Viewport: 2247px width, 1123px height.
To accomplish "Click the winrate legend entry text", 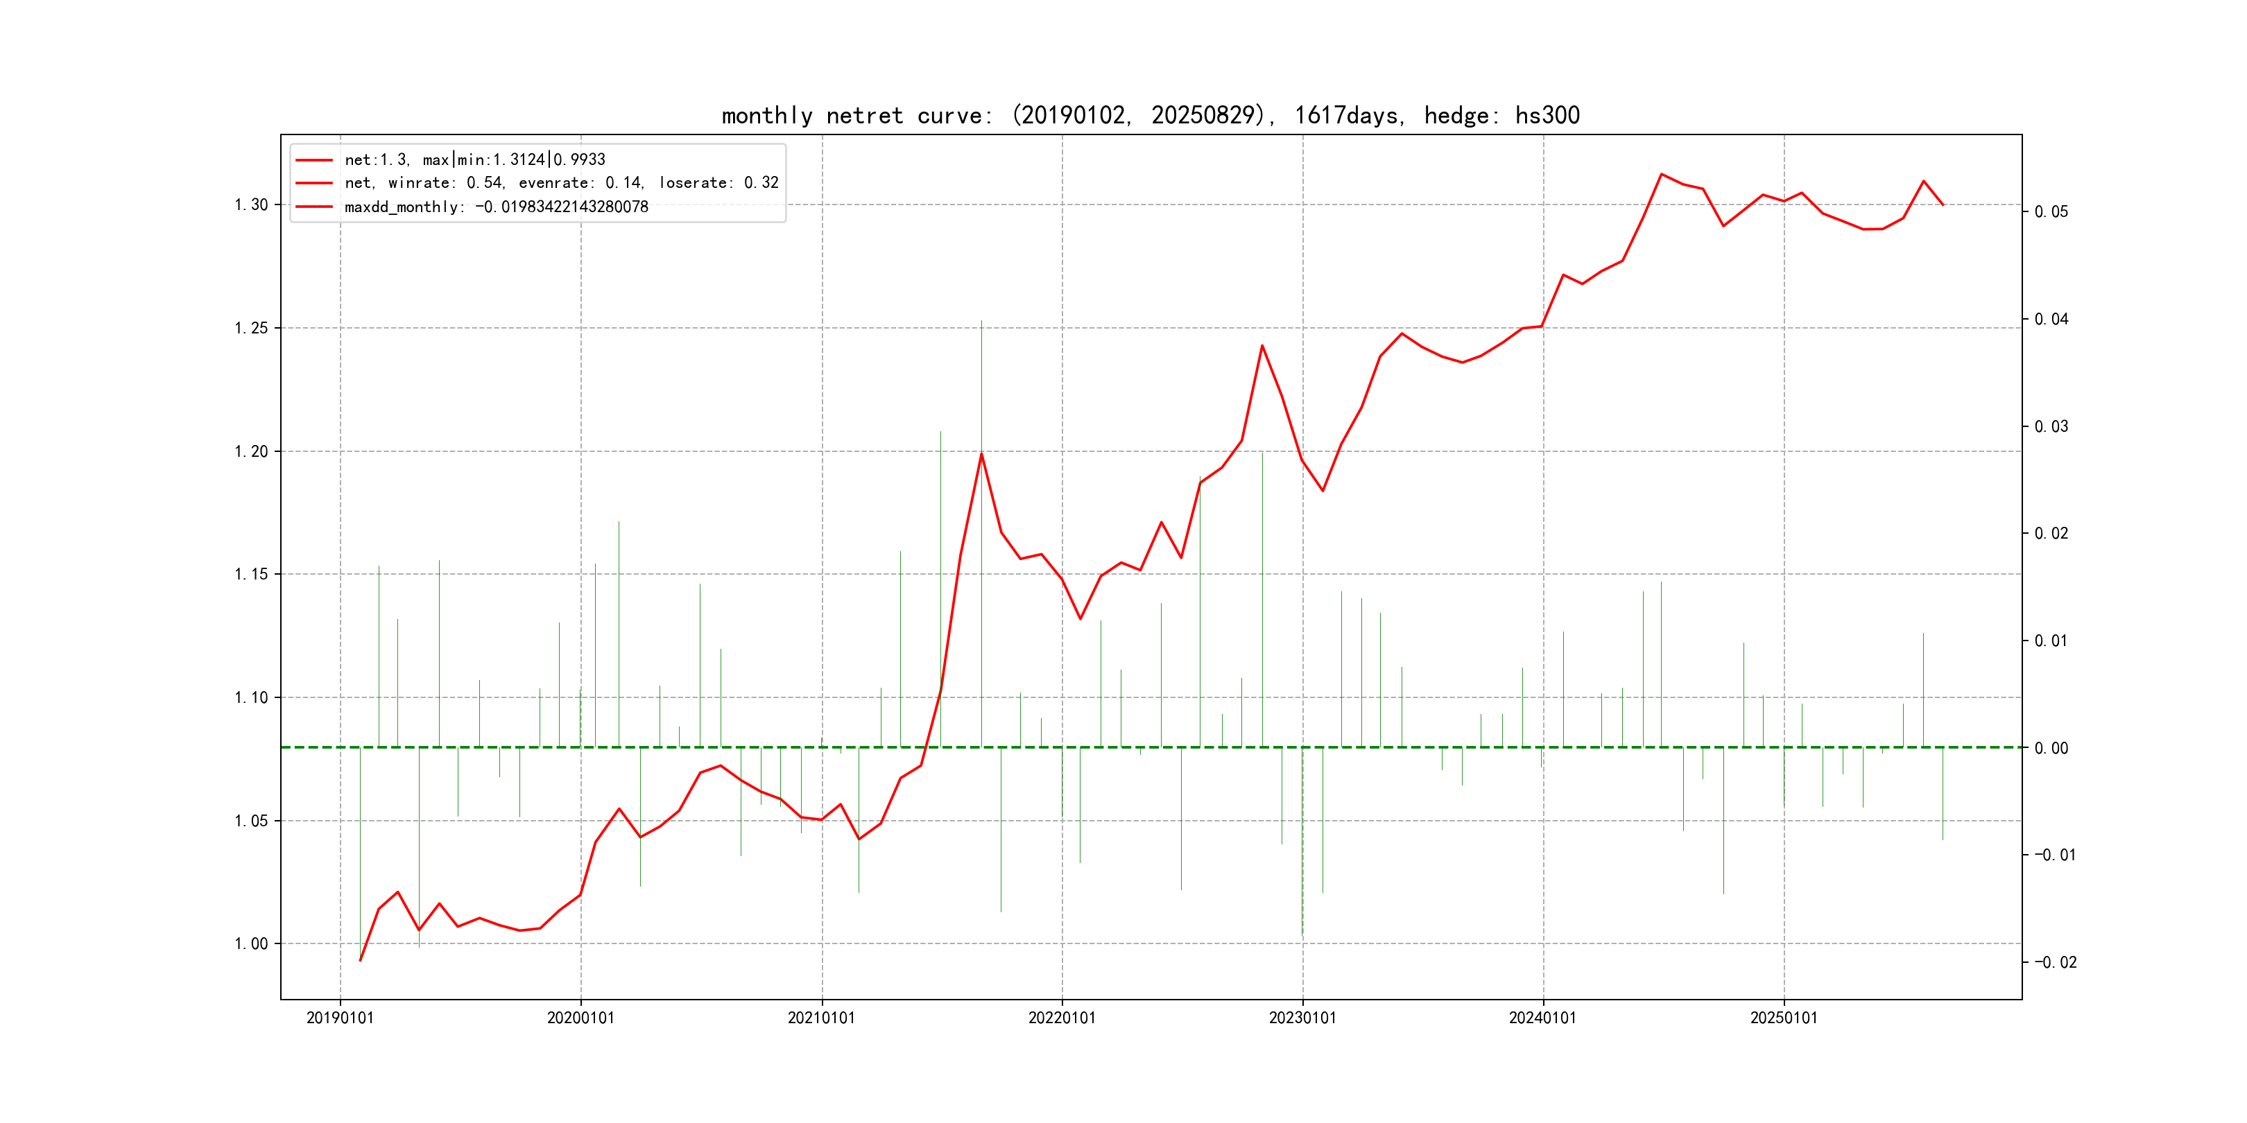I will pyautogui.click(x=561, y=183).
